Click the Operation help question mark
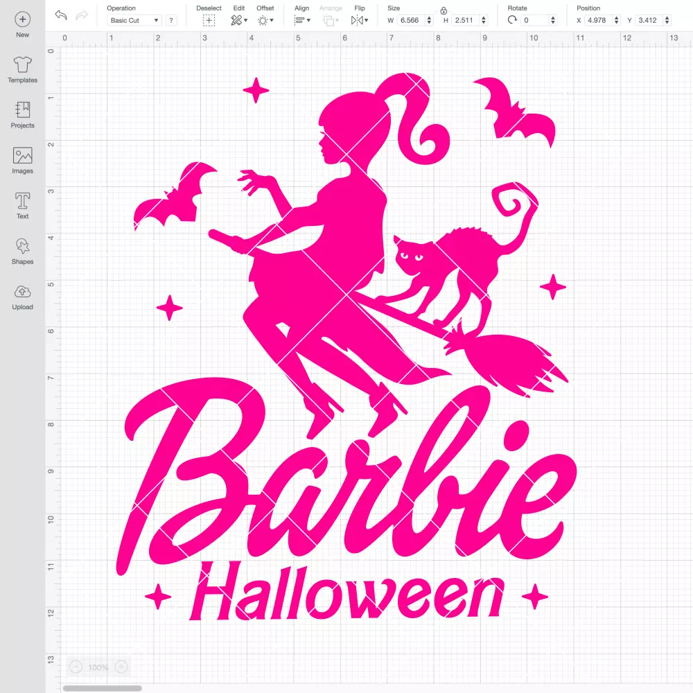 [171, 20]
